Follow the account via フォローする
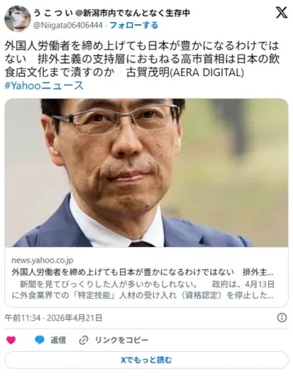The width and height of the screenshot is (293, 376). click(134, 25)
